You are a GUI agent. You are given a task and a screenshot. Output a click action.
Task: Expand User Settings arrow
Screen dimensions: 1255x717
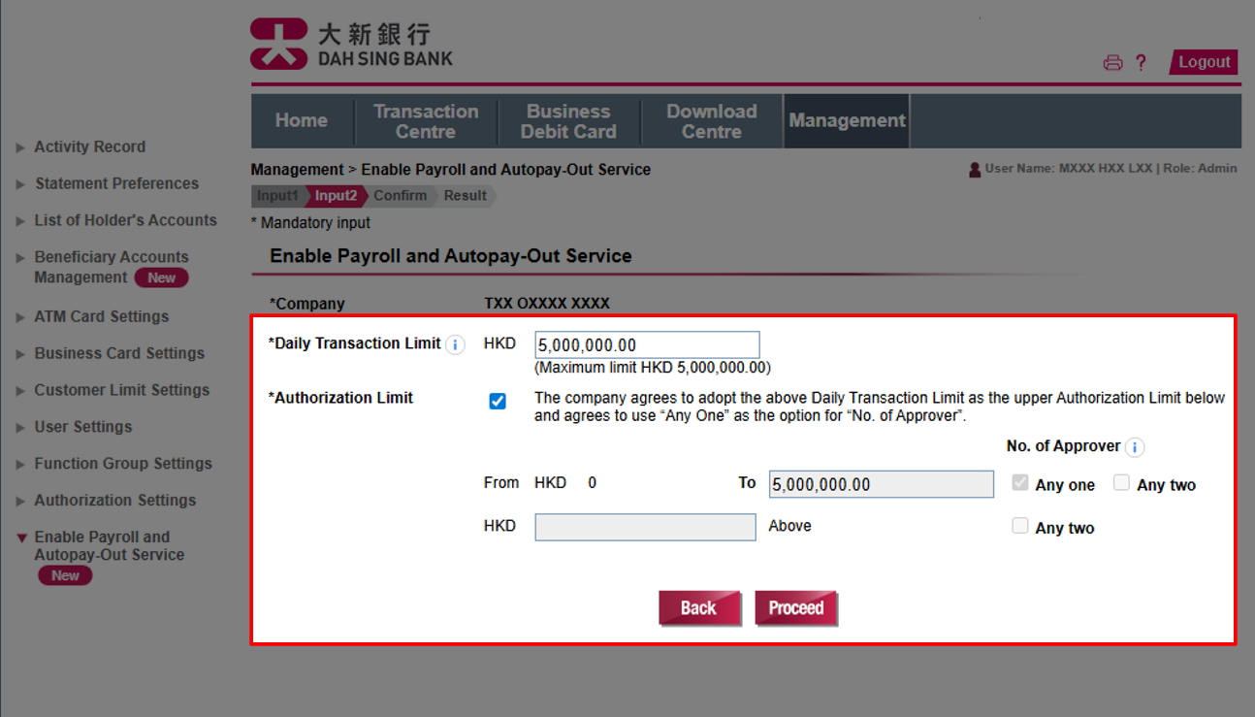pyautogui.click(x=20, y=428)
